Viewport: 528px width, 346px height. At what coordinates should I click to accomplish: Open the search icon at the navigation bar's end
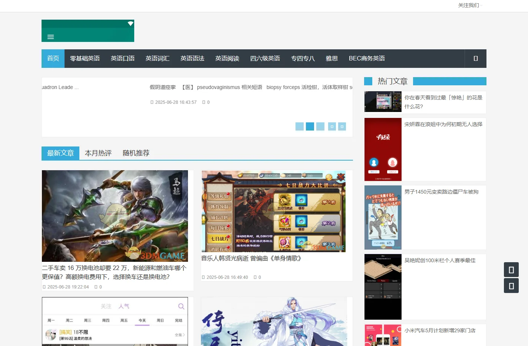[x=476, y=59]
